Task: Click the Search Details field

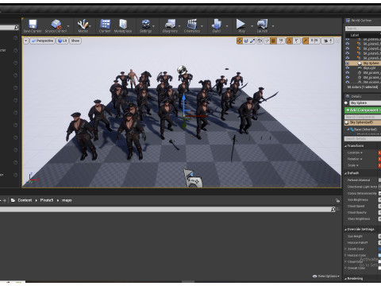Action: coord(363,139)
